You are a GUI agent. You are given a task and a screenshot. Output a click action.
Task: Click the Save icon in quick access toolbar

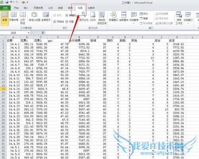tap(7, 2)
